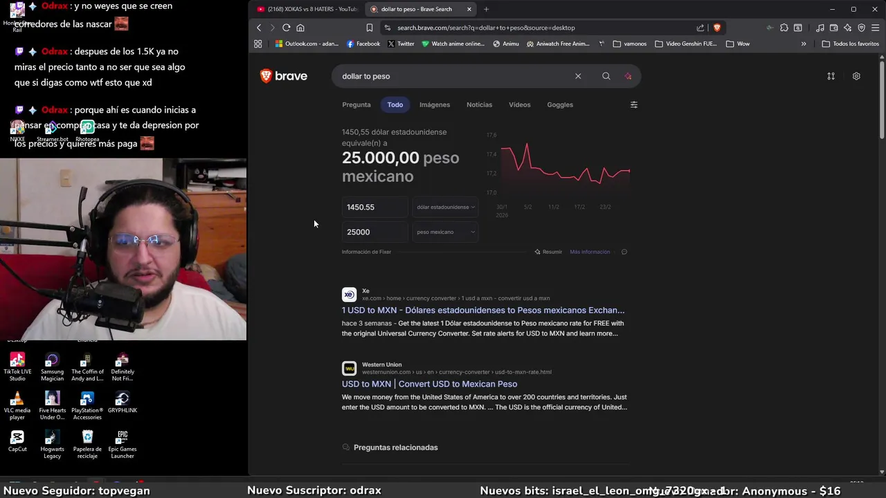The height and width of the screenshot is (498, 886).
Task: Open the Pregunta search tab
Action: tap(356, 104)
